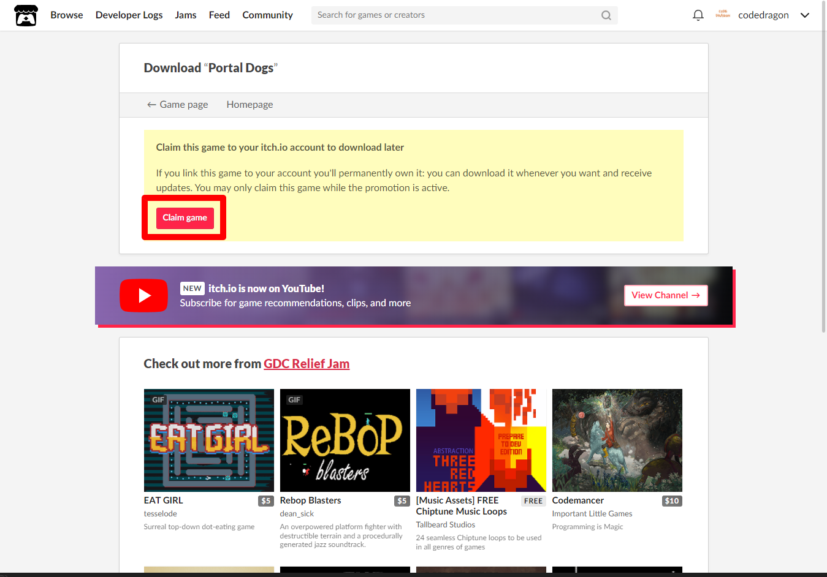Claim the Portal Dogs game
Image resolution: width=827 pixels, height=577 pixels.
[185, 218]
